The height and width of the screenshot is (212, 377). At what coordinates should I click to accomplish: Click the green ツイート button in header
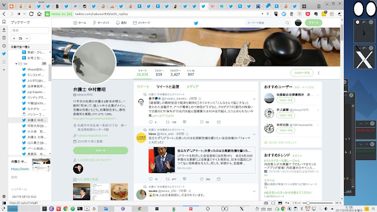[313, 22]
